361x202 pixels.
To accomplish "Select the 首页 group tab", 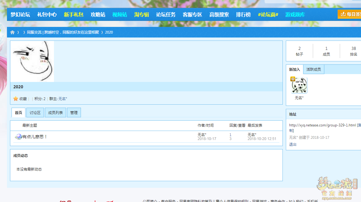I will click(x=18, y=112).
